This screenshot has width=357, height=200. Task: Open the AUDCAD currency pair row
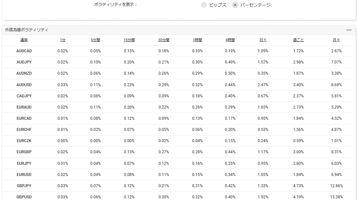click(x=24, y=51)
